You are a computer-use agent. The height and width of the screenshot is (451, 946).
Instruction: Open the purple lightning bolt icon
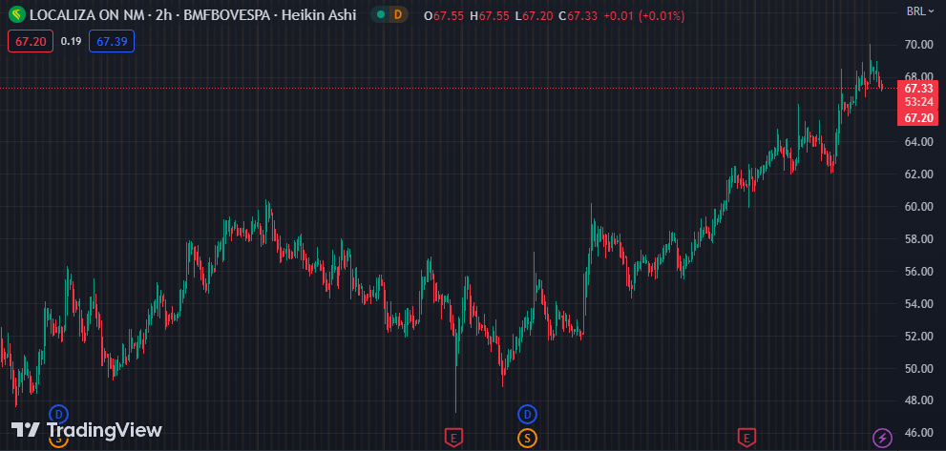[x=883, y=437]
